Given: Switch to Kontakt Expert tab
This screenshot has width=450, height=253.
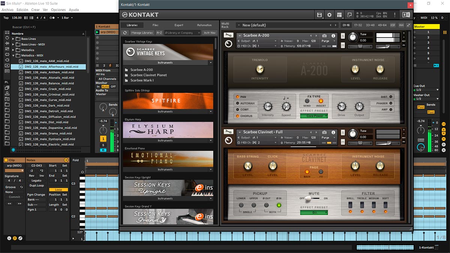Looking at the screenshot, I should point(179,25).
